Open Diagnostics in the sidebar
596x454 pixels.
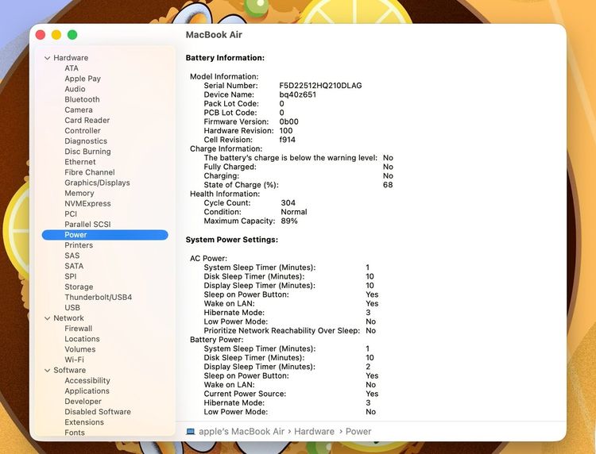pyautogui.click(x=86, y=141)
